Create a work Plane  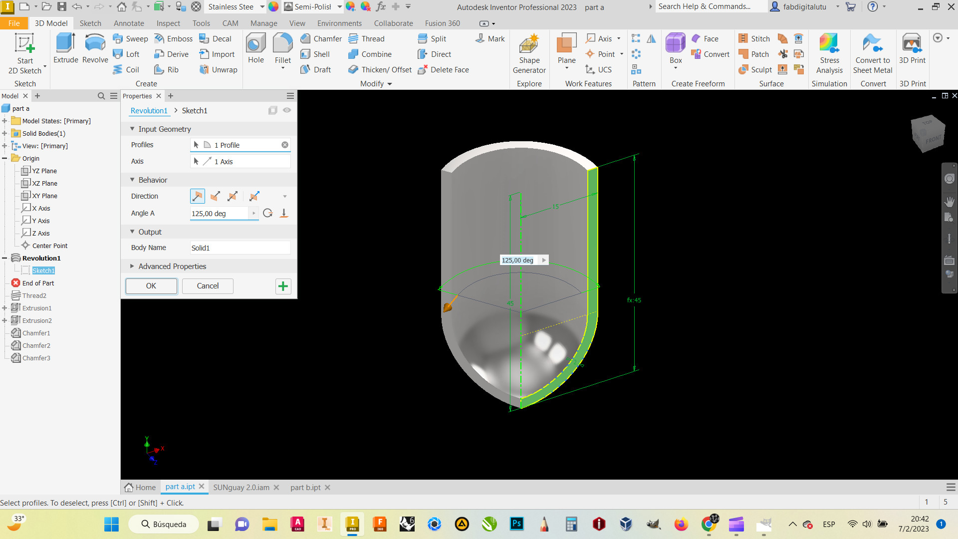[566, 48]
